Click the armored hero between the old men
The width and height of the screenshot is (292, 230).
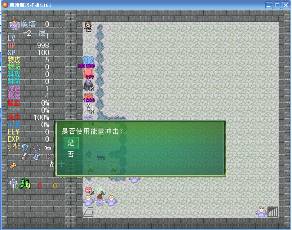pos(100,200)
